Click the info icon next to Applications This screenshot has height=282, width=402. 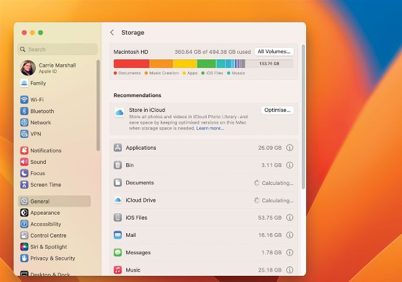point(290,148)
